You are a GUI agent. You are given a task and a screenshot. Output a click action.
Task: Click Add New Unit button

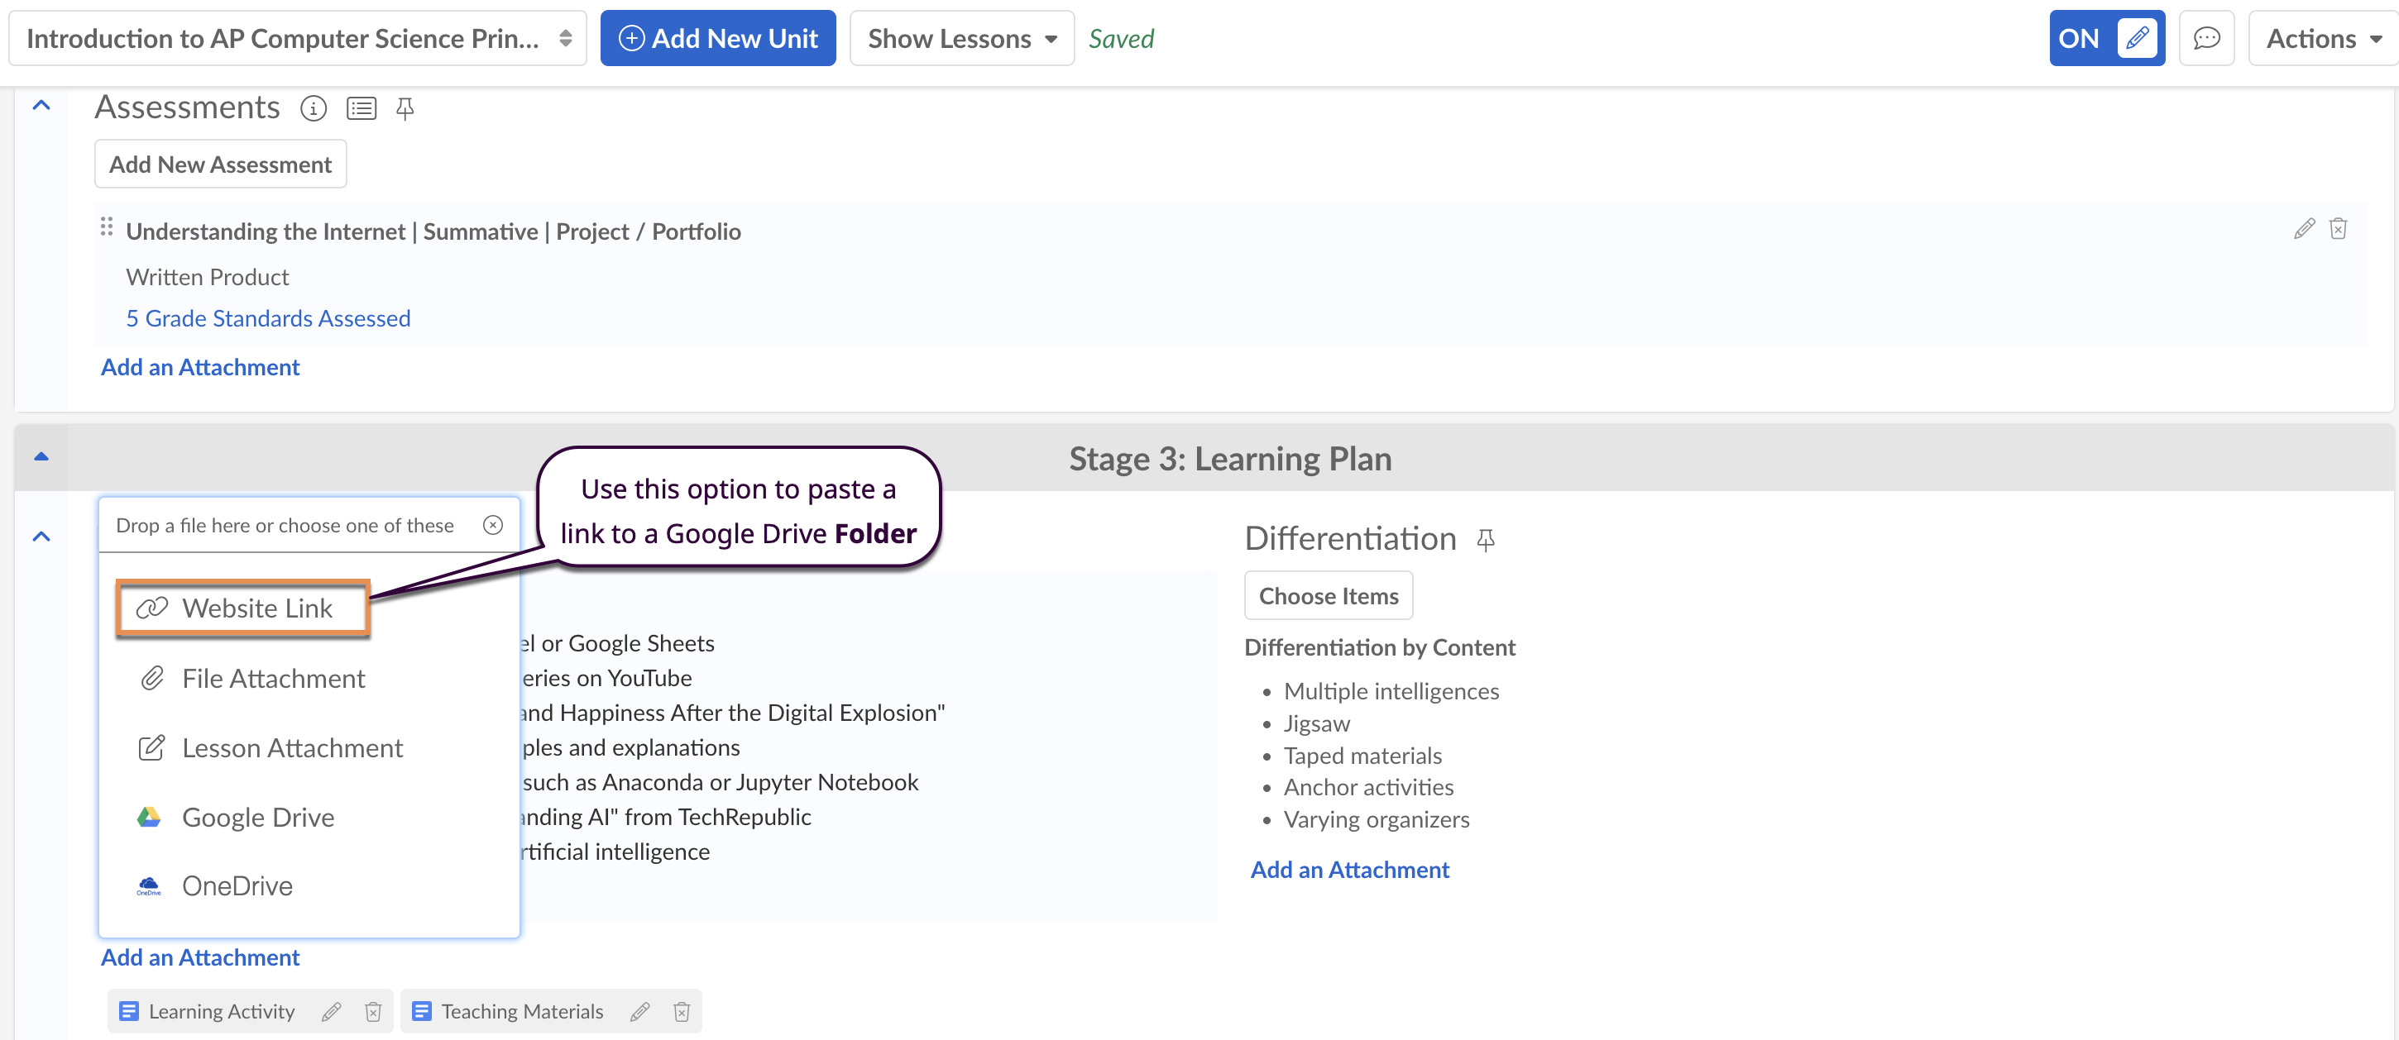coord(717,38)
